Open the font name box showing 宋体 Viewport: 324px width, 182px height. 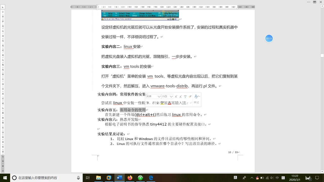(153, 96)
